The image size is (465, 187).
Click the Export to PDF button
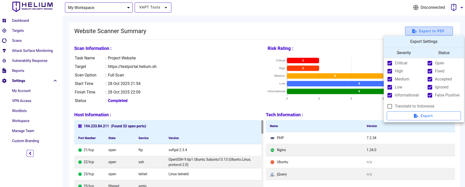tap(429, 31)
